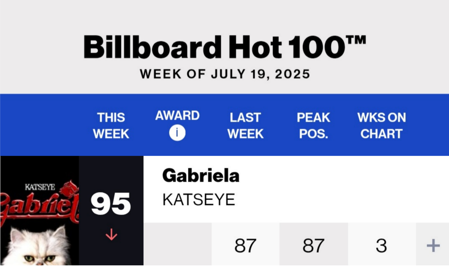The height and width of the screenshot is (270, 449).
Task: Click the weeks on chart value 3
Action: pyautogui.click(x=382, y=246)
